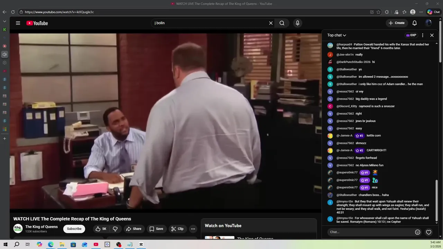Select the browser address bar URL
Viewport: 443px width, 249px height.
point(59,12)
